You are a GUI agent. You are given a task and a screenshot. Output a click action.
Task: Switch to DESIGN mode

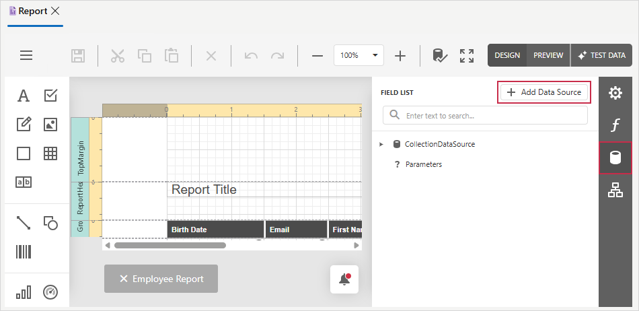pyautogui.click(x=507, y=55)
